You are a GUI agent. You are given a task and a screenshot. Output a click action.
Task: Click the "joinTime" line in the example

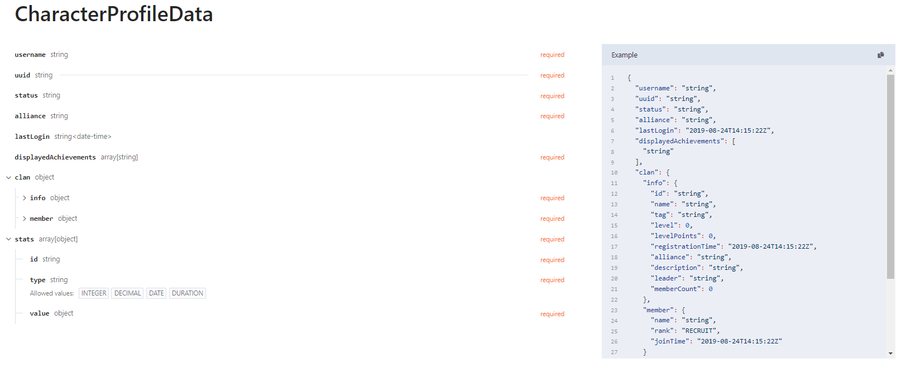click(x=716, y=341)
